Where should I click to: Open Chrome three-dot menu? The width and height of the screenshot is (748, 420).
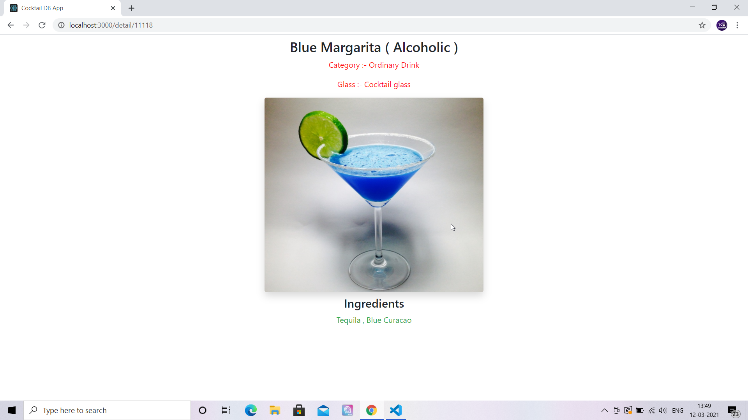(737, 25)
